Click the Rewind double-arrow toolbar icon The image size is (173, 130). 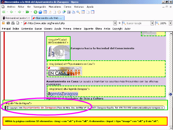(4, 12)
